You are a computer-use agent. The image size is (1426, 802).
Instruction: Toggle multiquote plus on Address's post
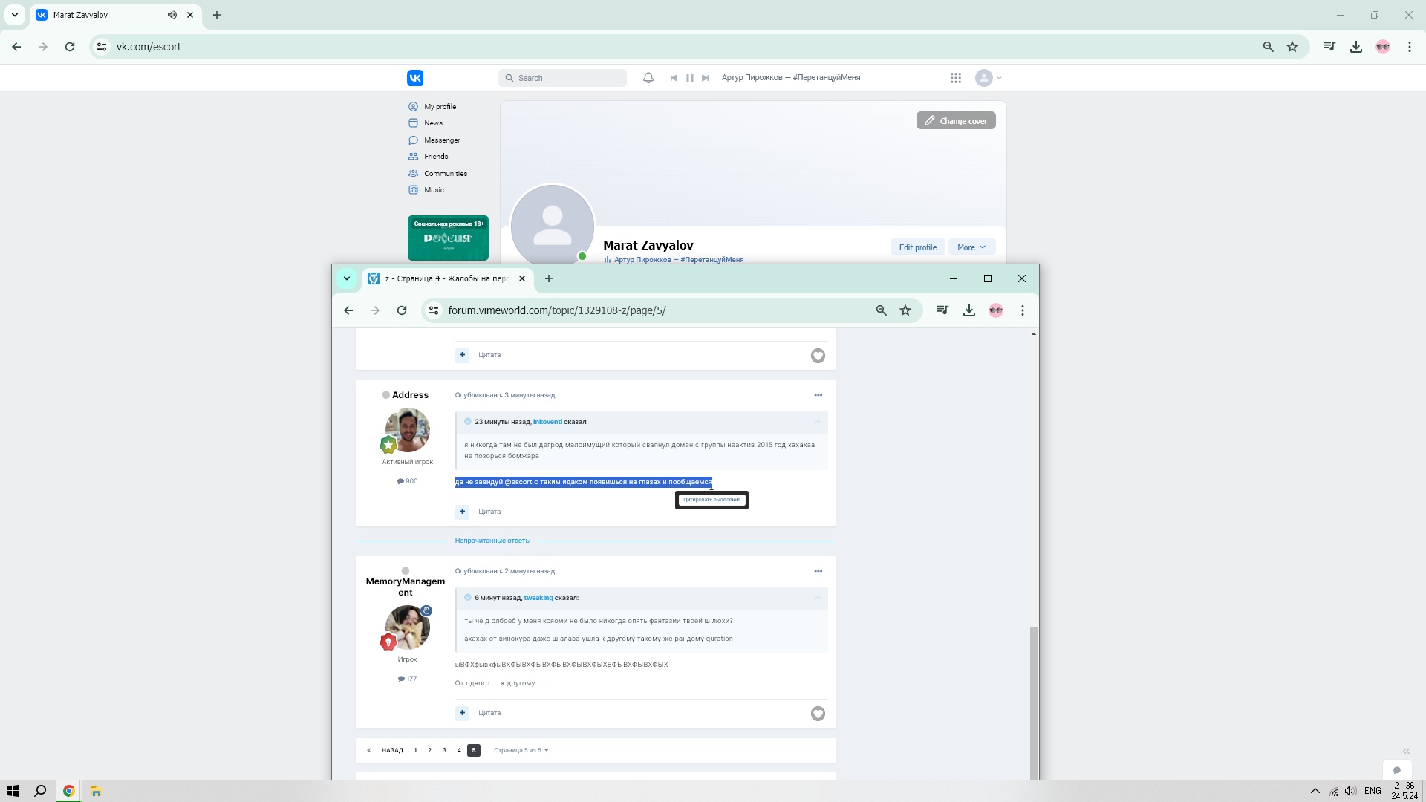tap(462, 512)
